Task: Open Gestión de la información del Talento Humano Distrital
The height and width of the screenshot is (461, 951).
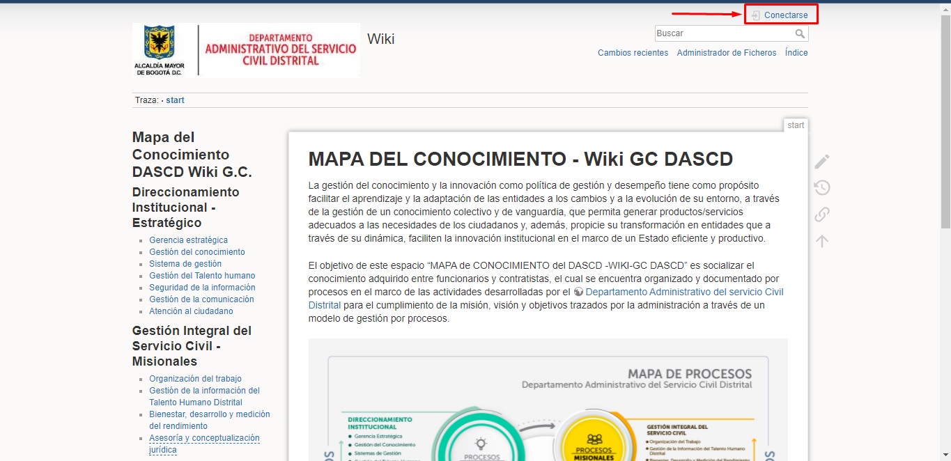Action: pyautogui.click(x=204, y=396)
